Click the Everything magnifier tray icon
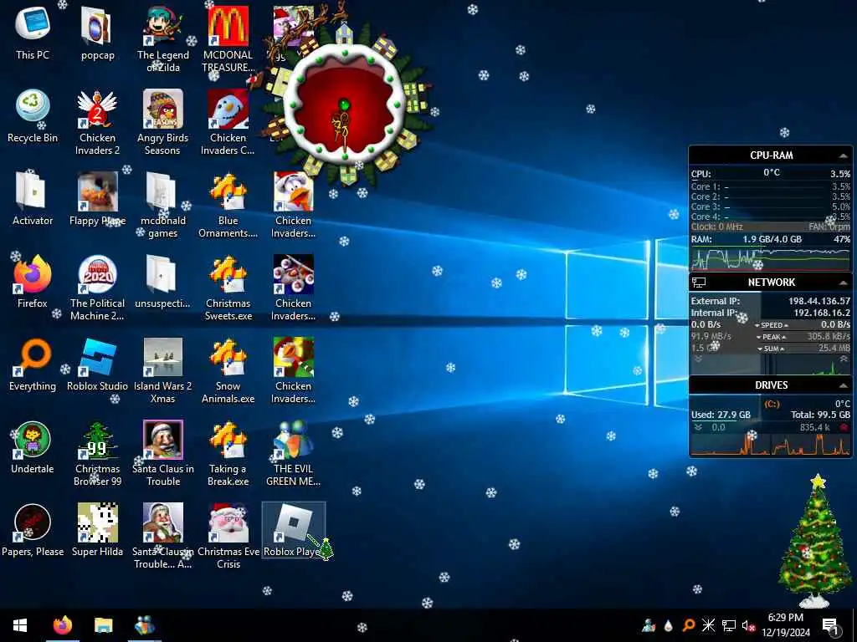Screen dimensions: 857x642 pos(688,625)
